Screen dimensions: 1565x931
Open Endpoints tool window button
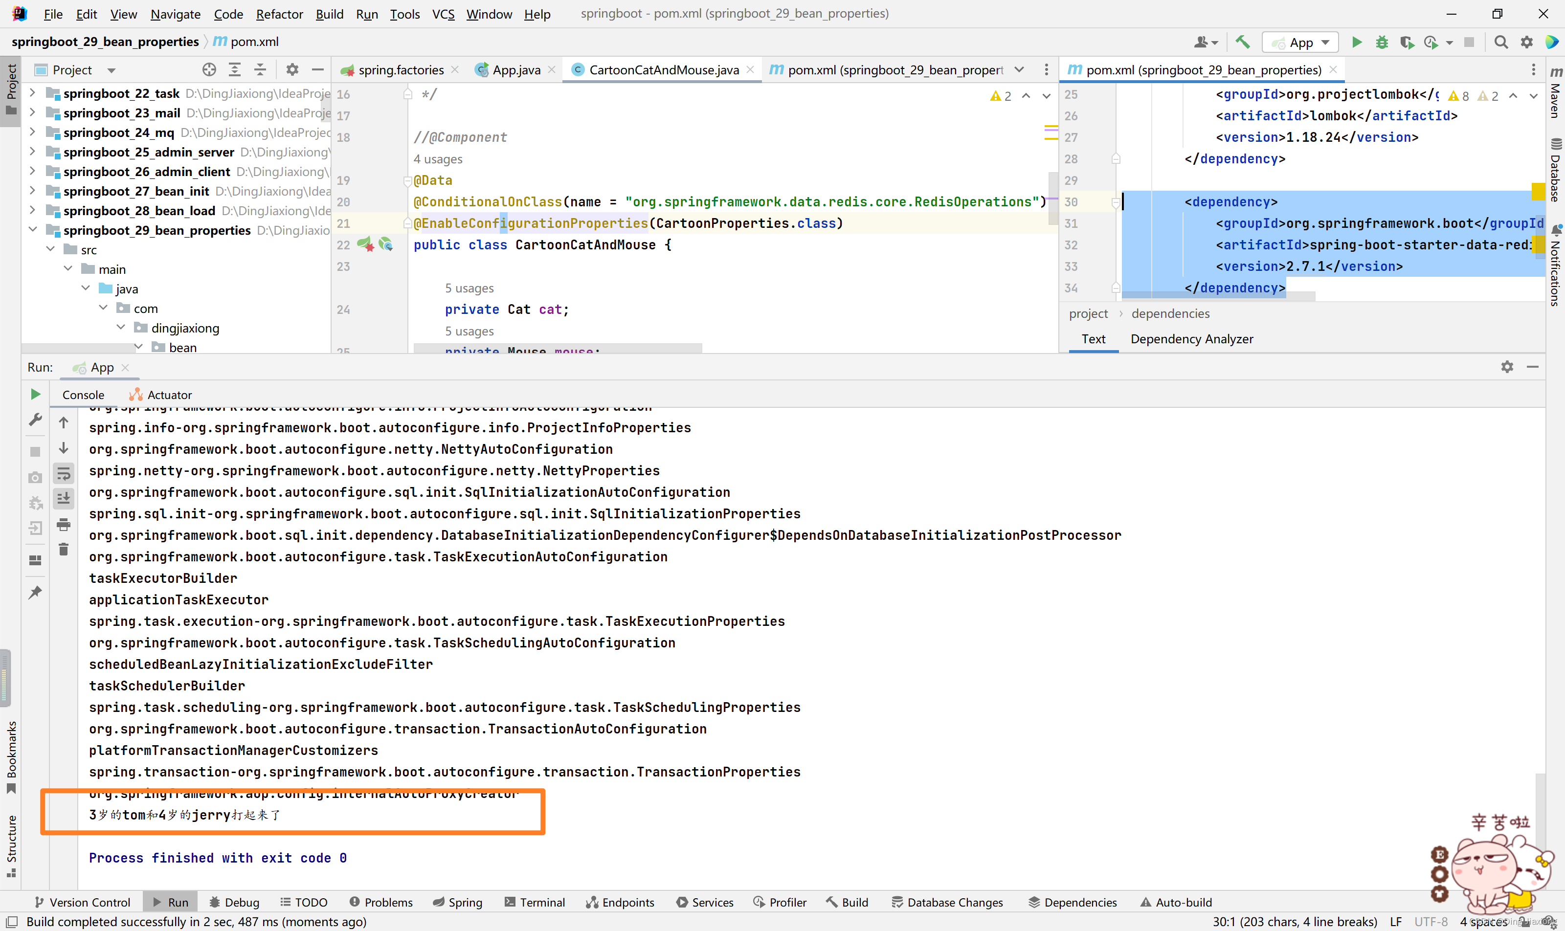(x=620, y=902)
